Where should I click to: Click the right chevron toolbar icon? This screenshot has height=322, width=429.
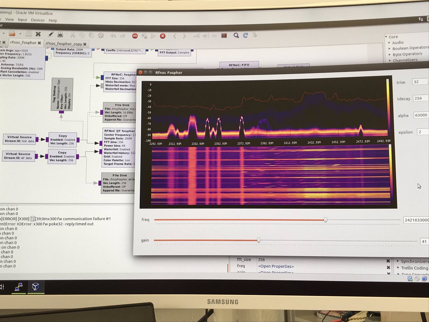pos(184,36)
